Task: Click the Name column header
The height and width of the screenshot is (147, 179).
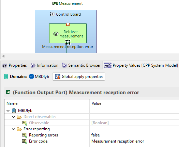Action: tap(47, 103)
